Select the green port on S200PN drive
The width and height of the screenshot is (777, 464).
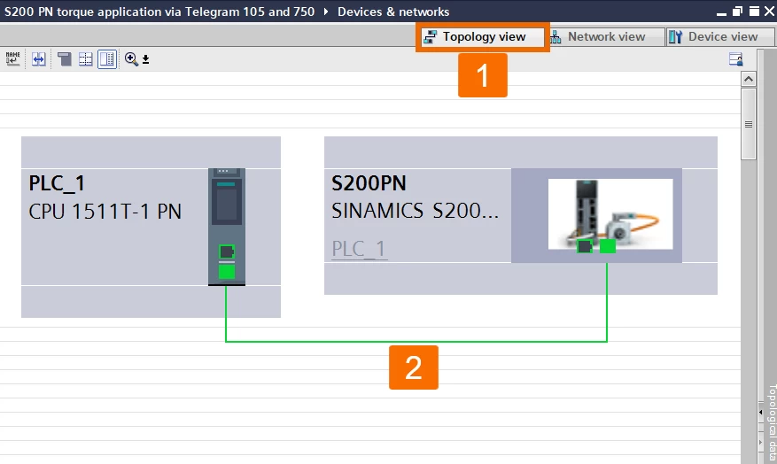click(608, 246)
